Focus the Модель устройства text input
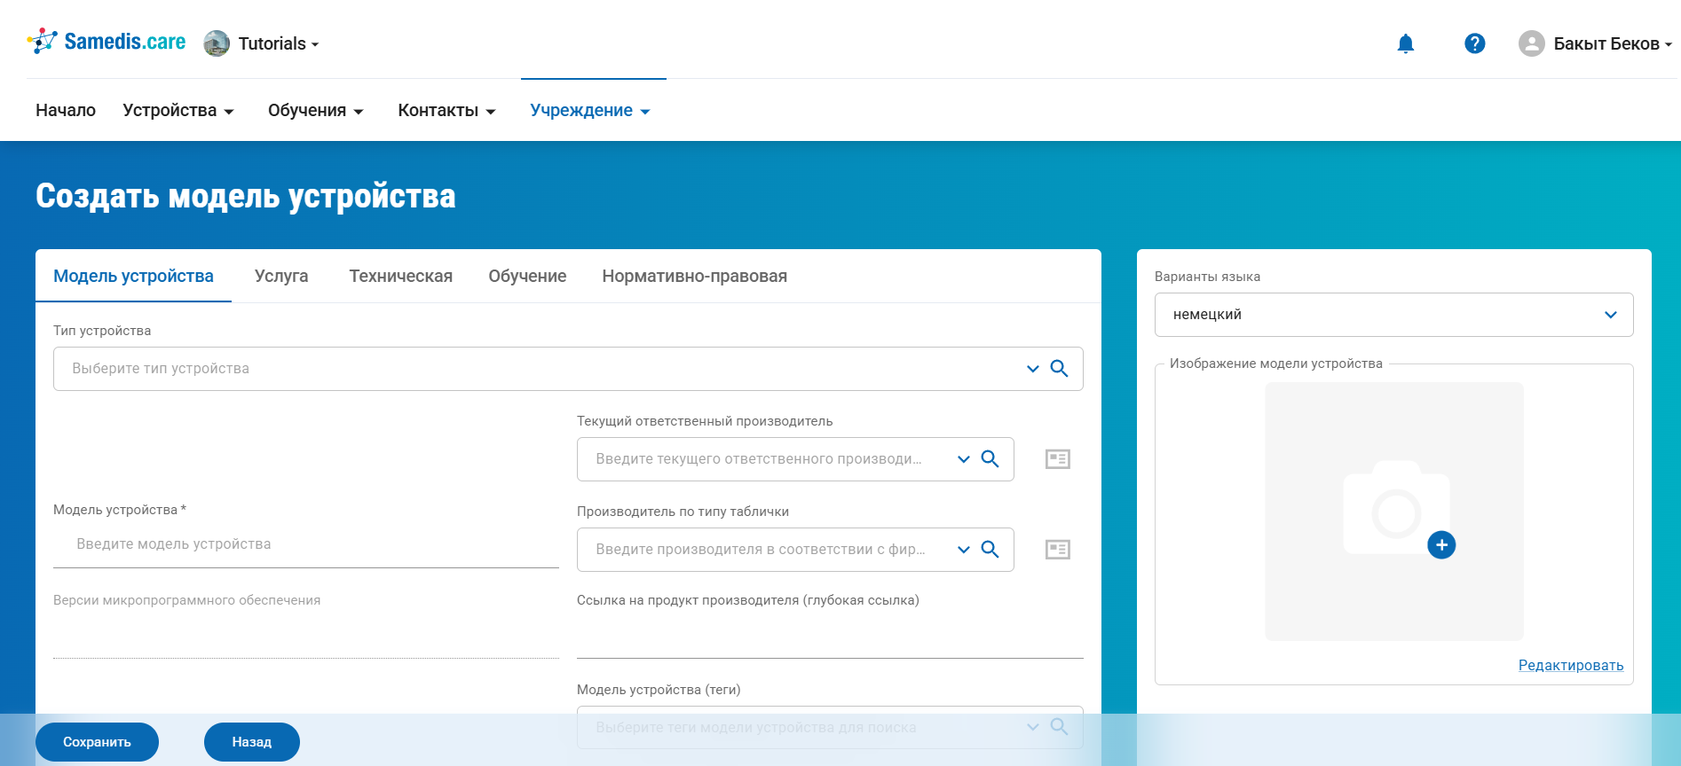The width and height of the screenshot is (1681, 766). [x=305, y=544]
